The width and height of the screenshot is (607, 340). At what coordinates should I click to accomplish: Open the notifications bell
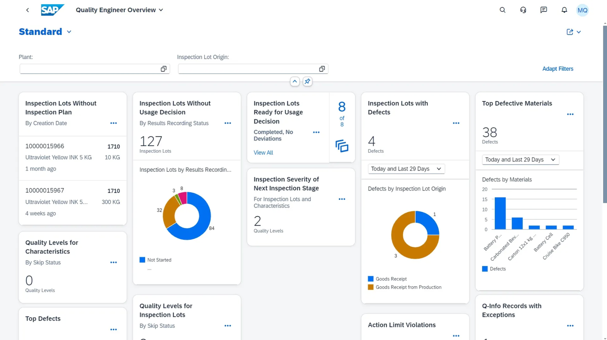pyautogui.click(x=564, y=10)
